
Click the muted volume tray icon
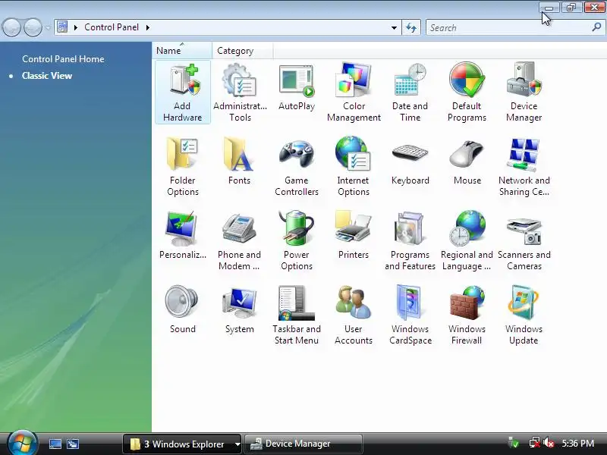tap(549, 443)
